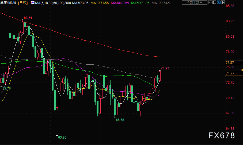The height and width of the screenshot is (145, 243).
Task: Click the 83.51 high price label
Action: coord(28,18)
